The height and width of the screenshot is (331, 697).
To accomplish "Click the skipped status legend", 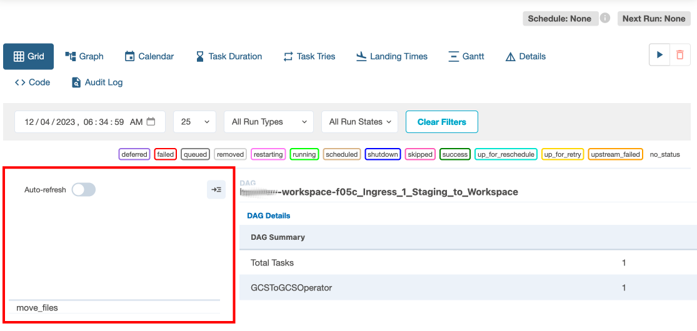I will click(420, 154).
